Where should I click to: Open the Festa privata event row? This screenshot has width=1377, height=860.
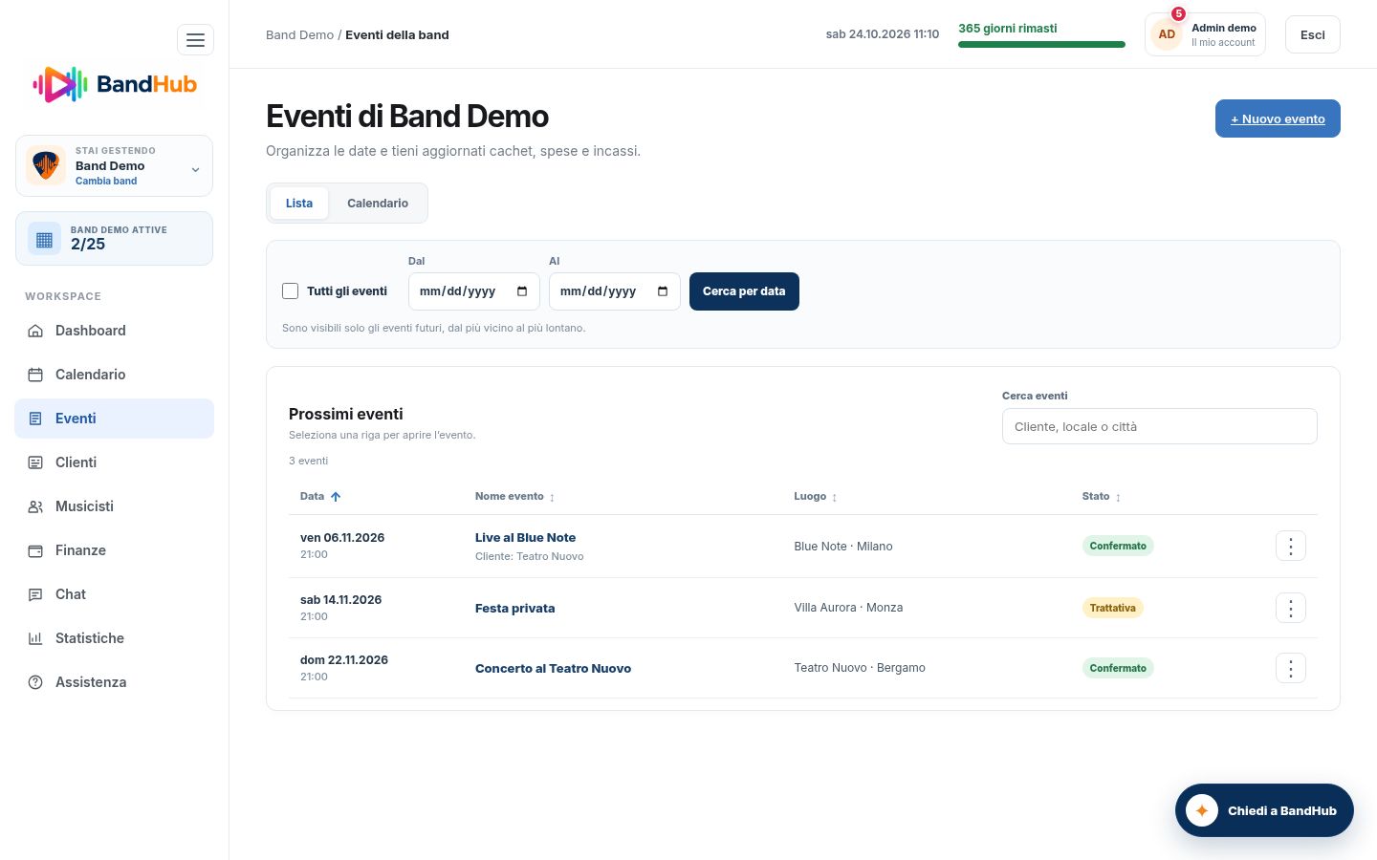point(803,608)
